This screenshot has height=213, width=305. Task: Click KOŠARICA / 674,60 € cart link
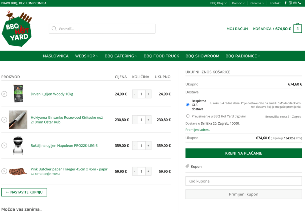[x=272, y=29]
